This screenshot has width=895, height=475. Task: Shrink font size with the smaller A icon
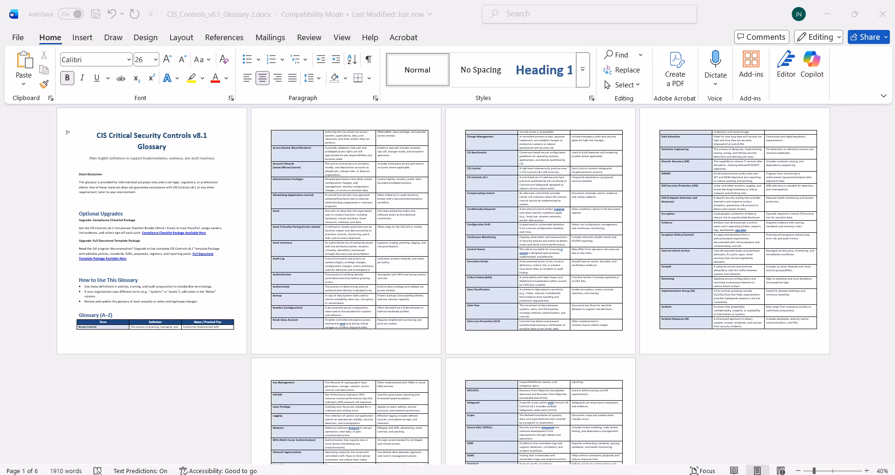pos(183,59)
